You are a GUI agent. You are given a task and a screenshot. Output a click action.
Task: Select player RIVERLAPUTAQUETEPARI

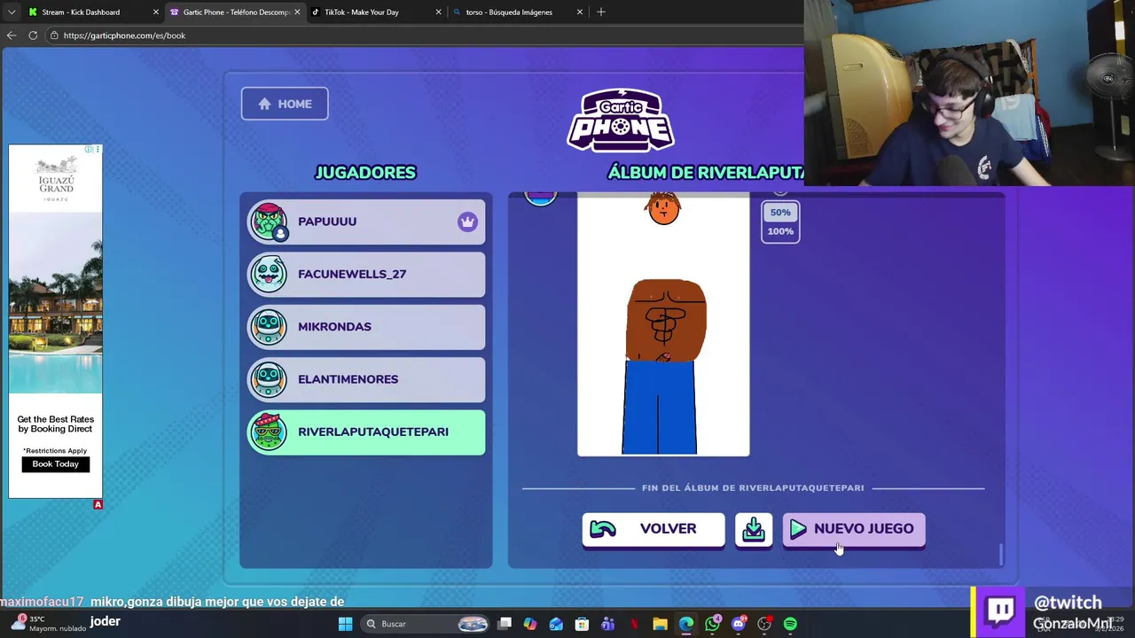pos(366,432)
